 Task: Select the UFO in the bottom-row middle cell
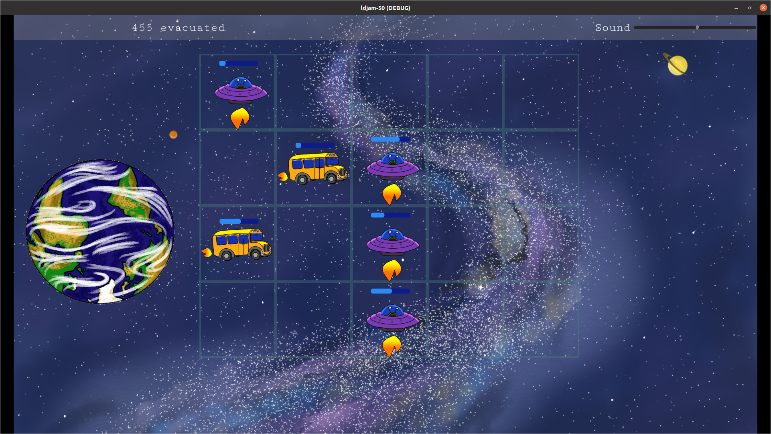coord(393,318)
